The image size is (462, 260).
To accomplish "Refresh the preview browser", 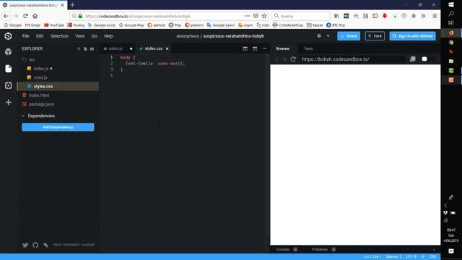I will click(x=293, y=59).
